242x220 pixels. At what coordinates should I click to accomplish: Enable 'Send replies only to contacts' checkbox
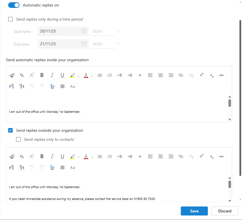(19, 139)
